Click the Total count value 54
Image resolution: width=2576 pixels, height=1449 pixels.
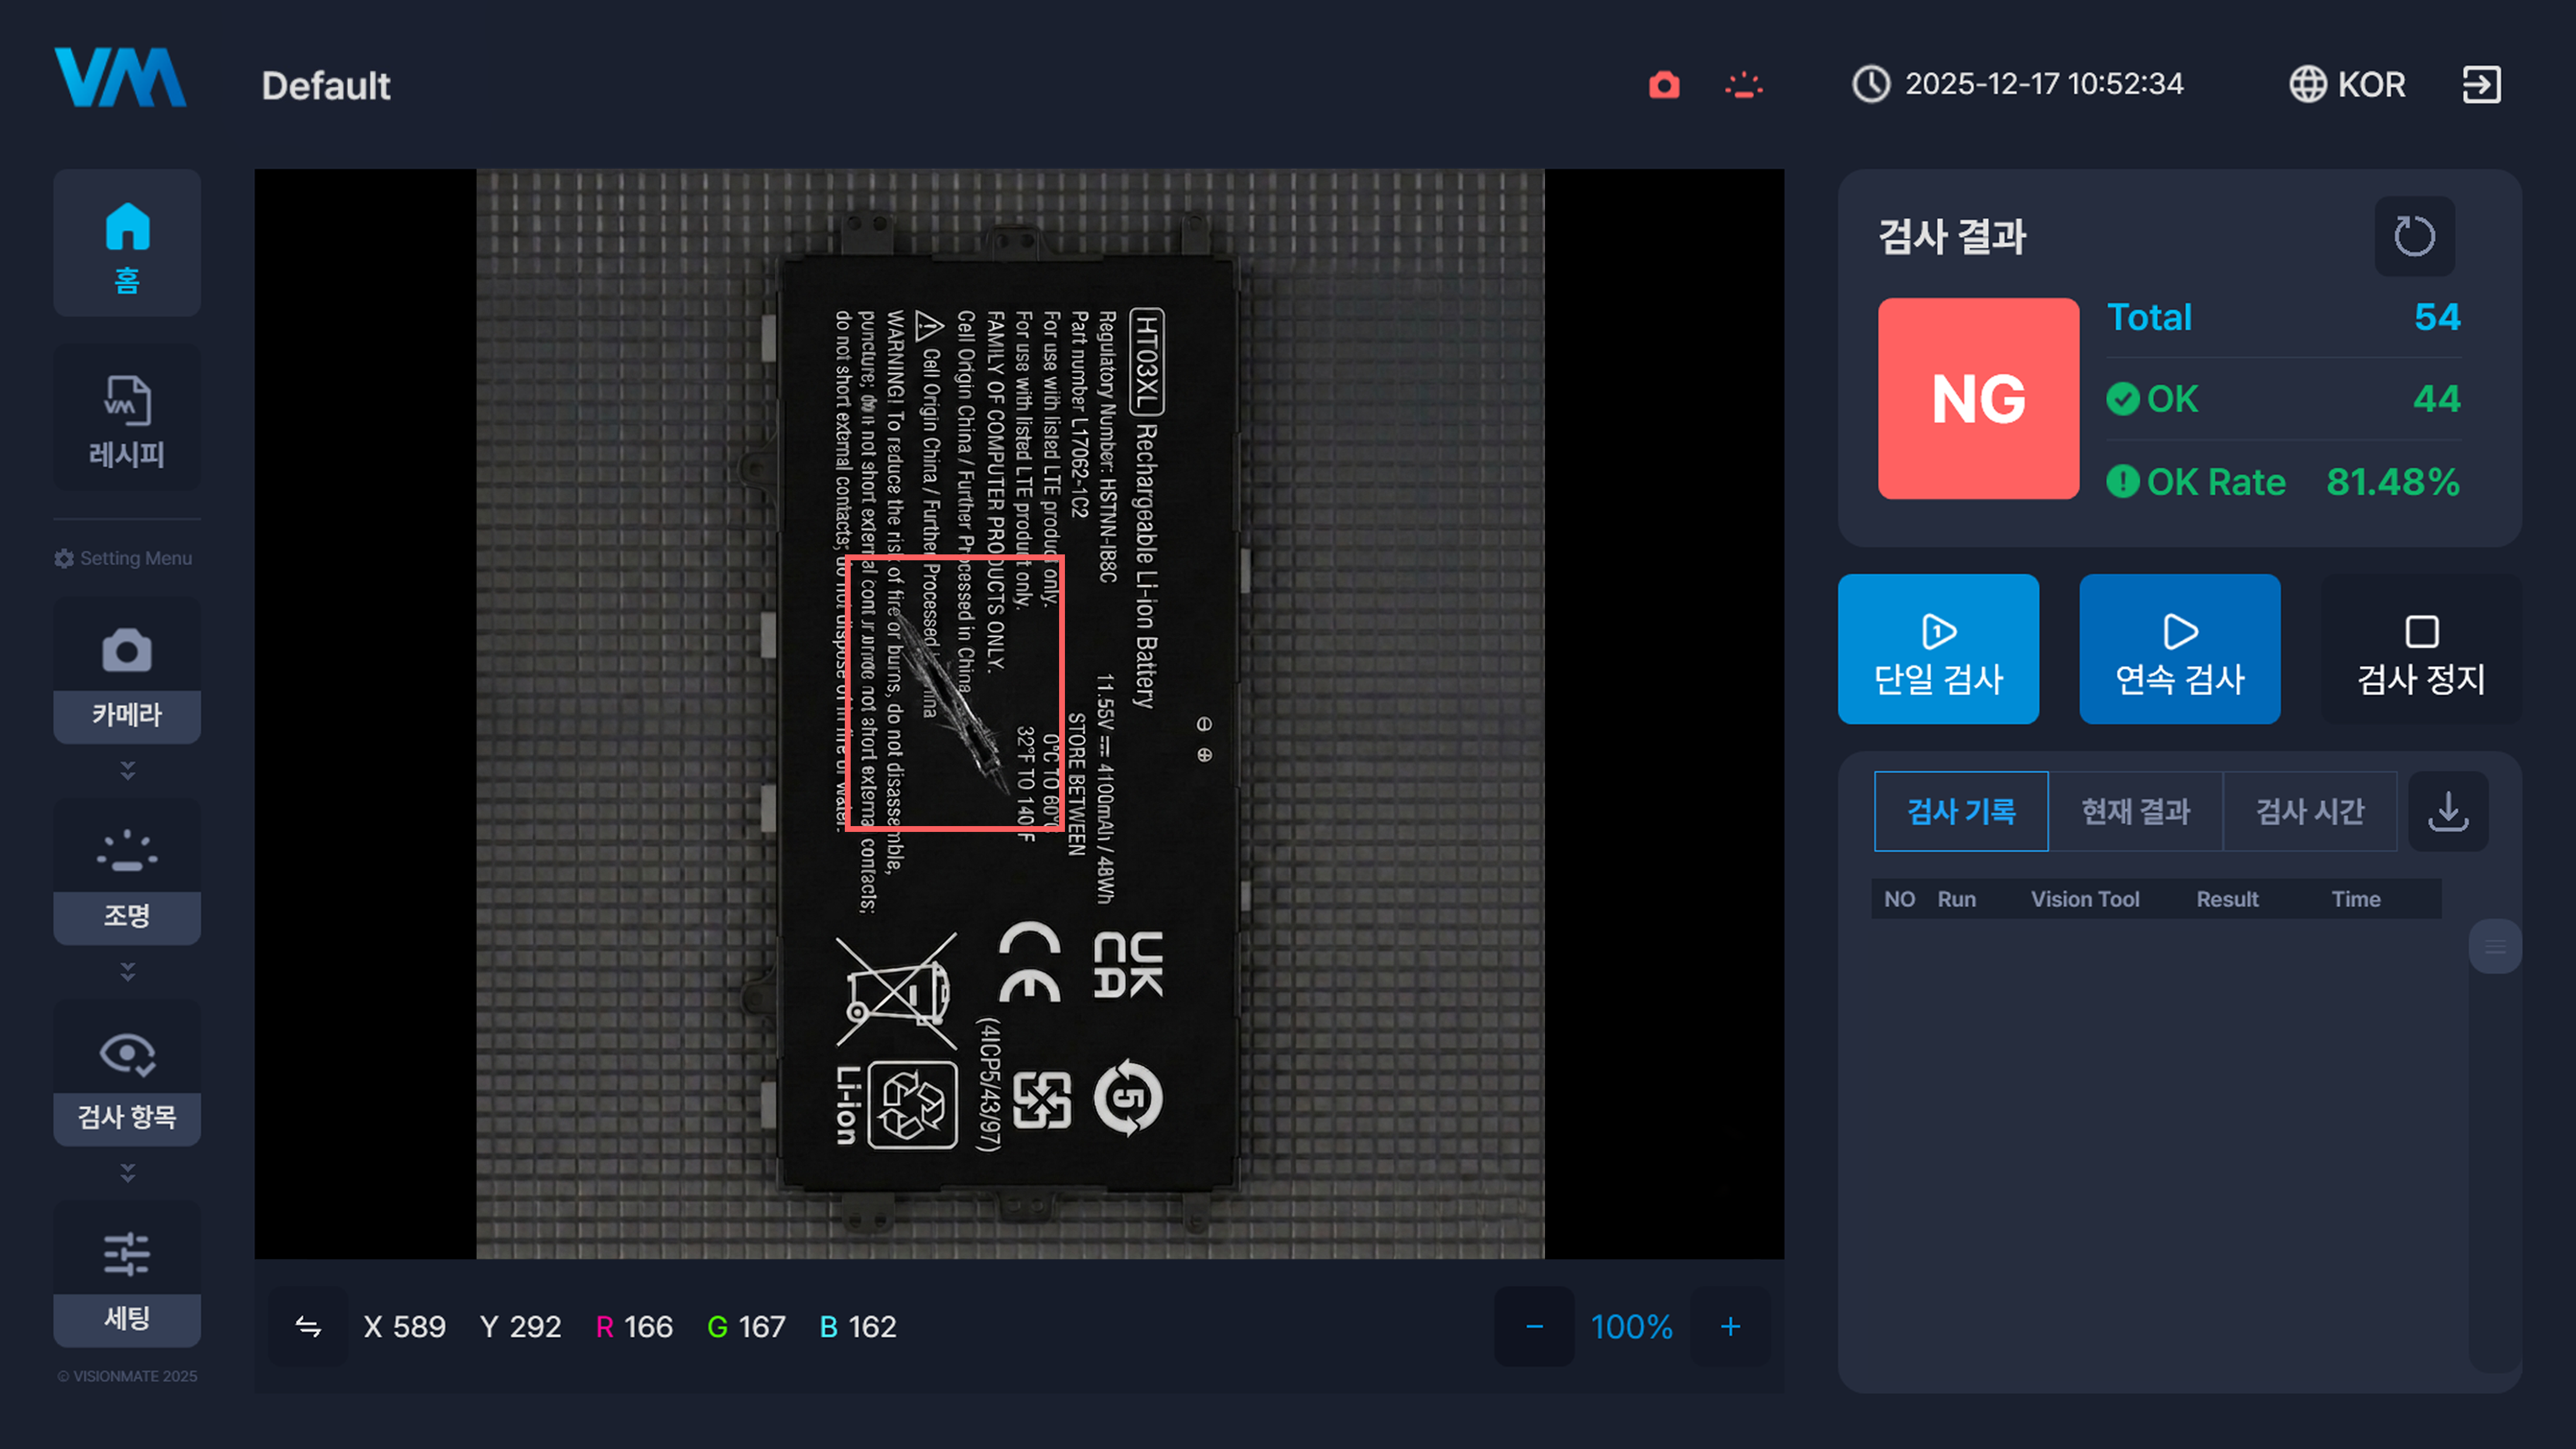coord(2437,317)
